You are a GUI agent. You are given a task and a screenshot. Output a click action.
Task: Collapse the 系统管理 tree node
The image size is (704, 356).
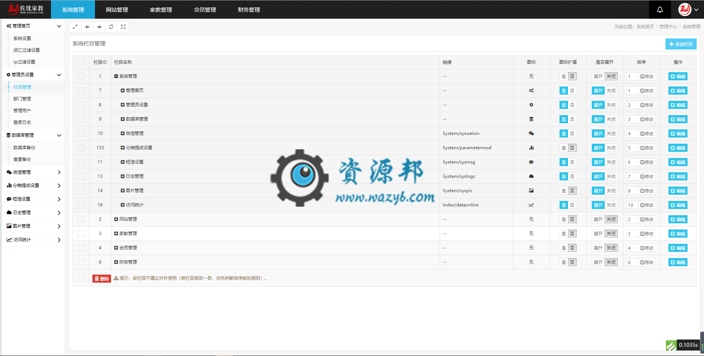click(116, 76)
